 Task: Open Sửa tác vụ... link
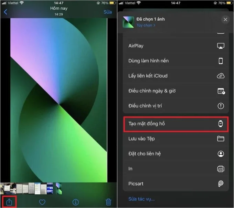click(x=142, y=199)
